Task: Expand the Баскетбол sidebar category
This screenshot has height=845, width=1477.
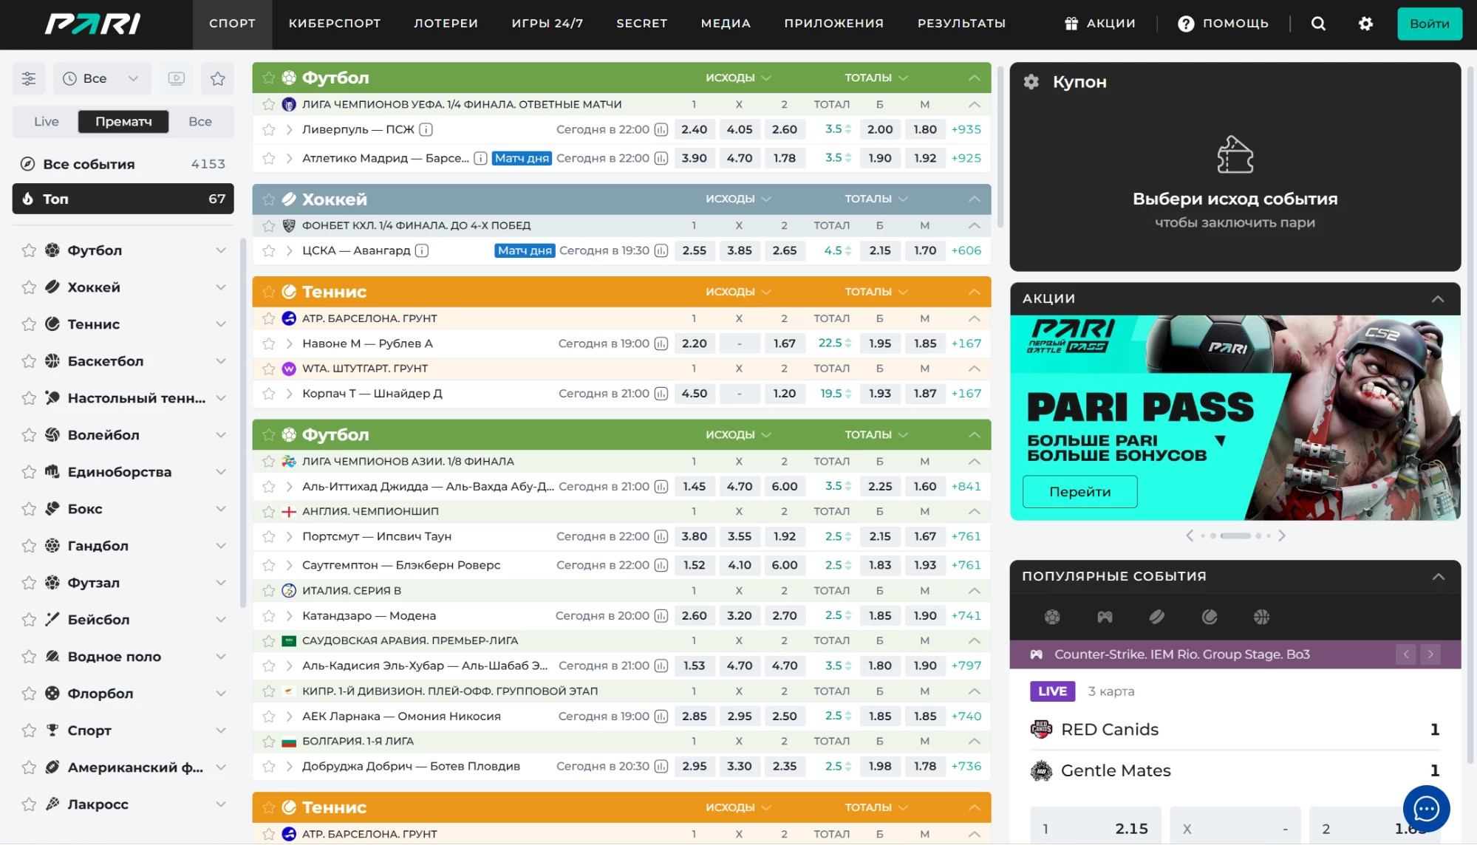Action: point(220,361)
